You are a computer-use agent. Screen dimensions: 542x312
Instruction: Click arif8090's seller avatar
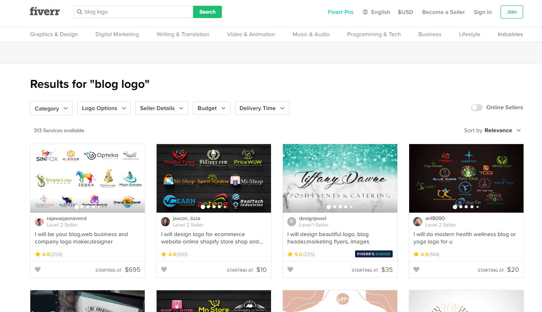[418, 222]
